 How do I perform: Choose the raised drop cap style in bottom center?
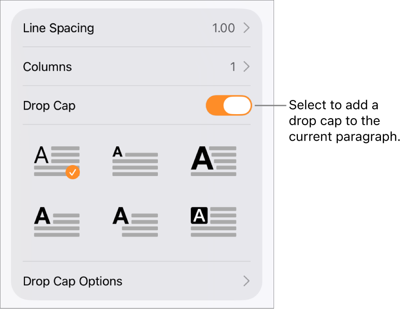click(135, 222)
